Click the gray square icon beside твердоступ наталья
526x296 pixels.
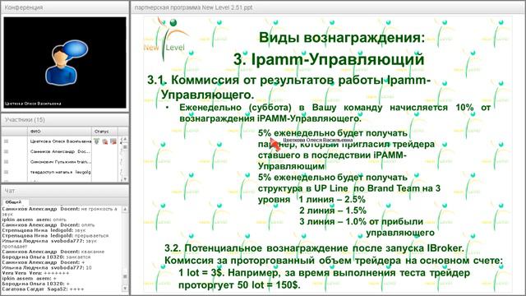click(x=6, y=172)
